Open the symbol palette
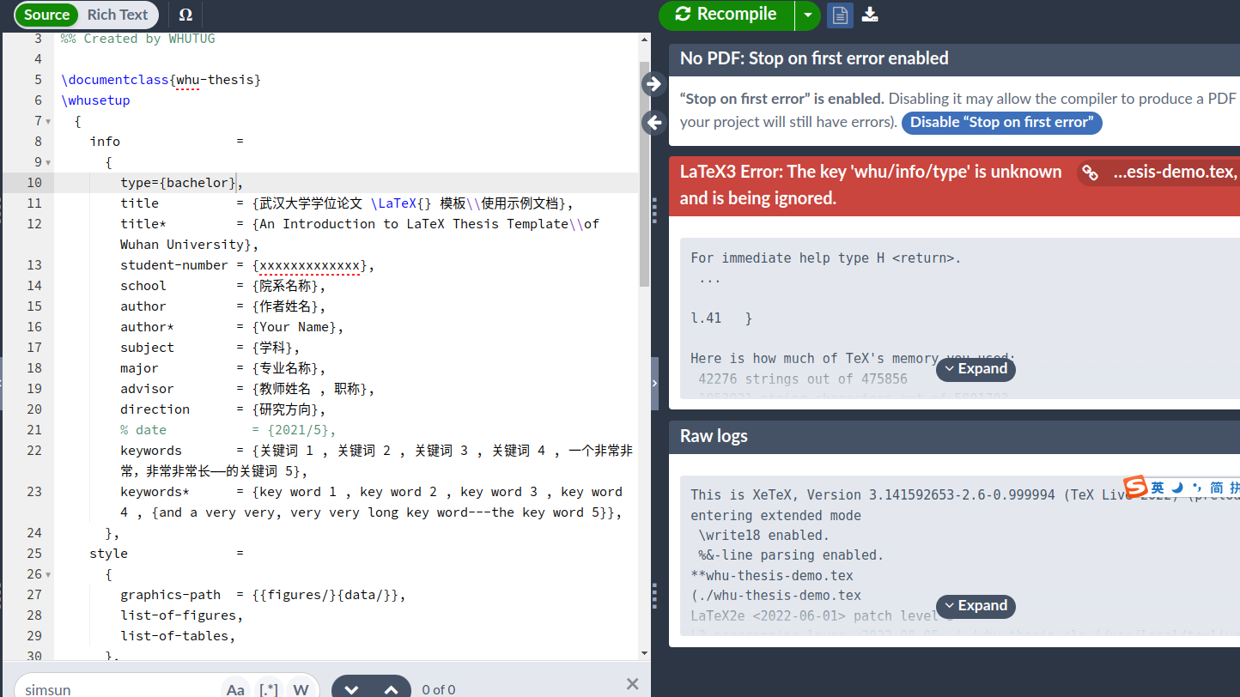The image size is (1240, 697). [x=185, y=15]
